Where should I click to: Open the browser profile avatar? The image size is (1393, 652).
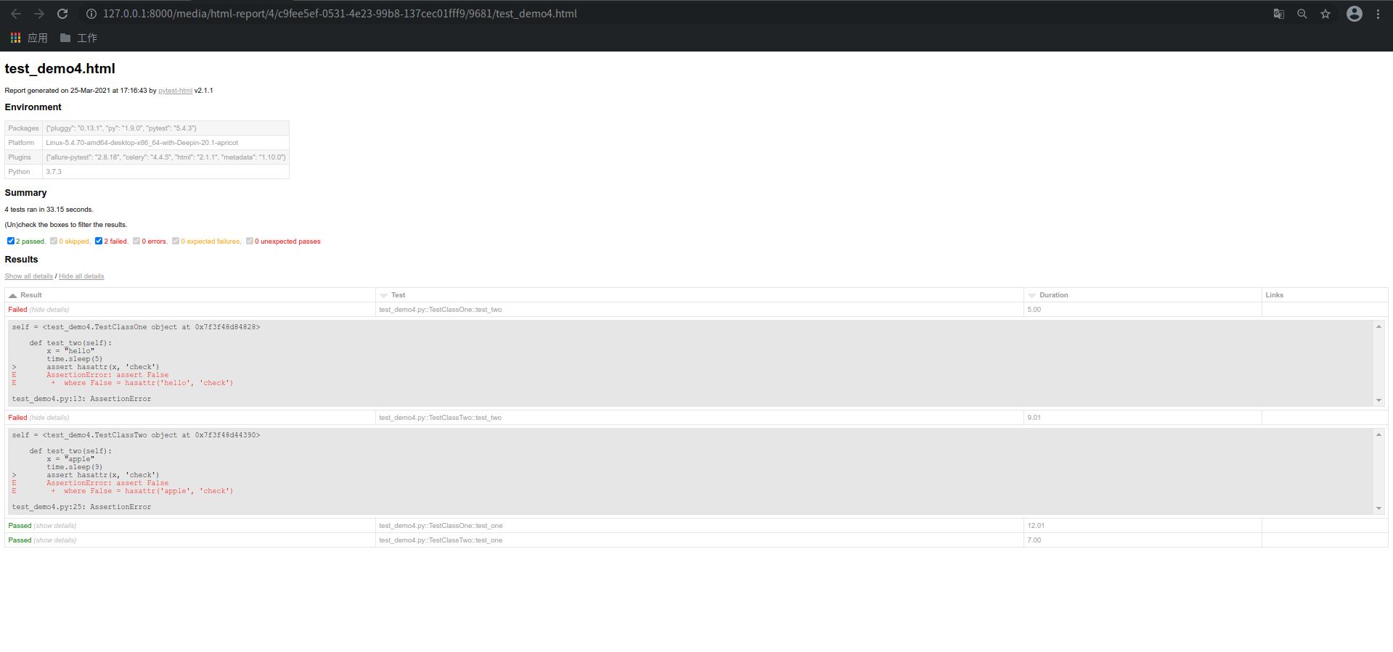[1355, 14]
